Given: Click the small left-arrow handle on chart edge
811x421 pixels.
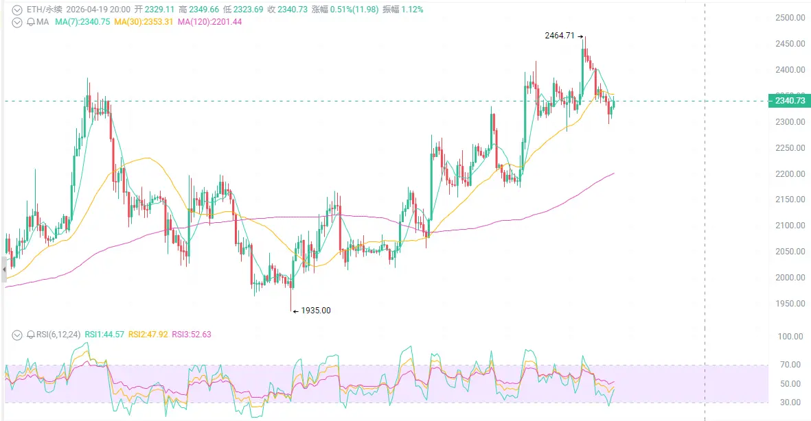Looking at the screenshot, I should (x=3, y=269).
